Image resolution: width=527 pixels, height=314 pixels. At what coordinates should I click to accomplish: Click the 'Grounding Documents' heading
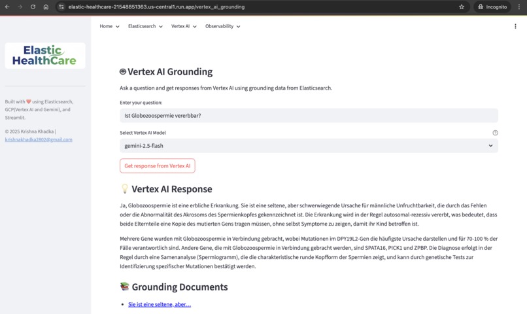[180, 287]
